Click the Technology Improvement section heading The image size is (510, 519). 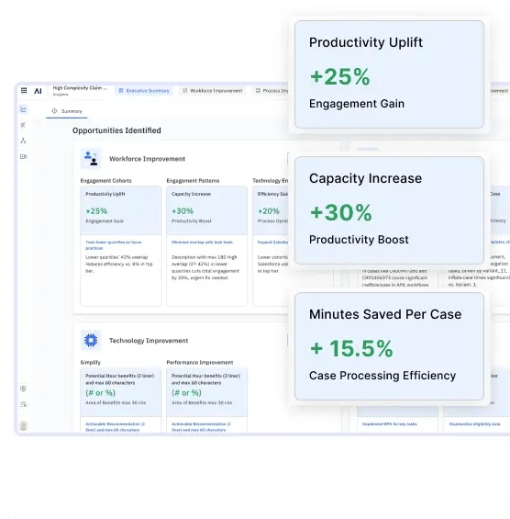[149, 341]
